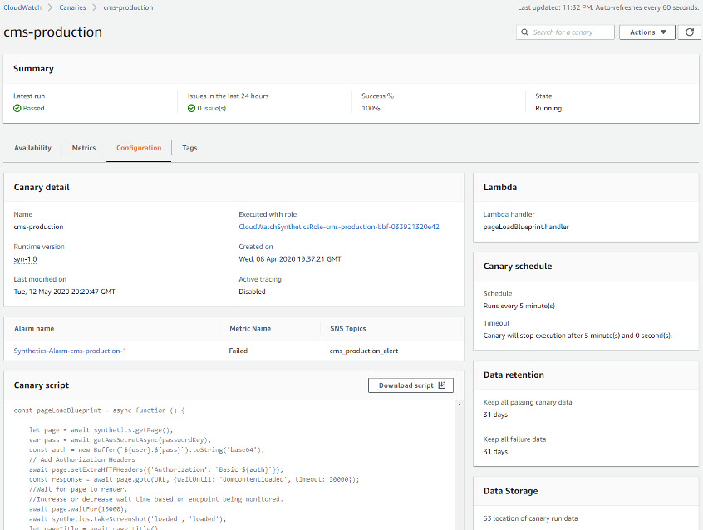This screenshot has height=530, width=703.
Task: Click the Metric Name column header
Action: [x=250, y=328]
